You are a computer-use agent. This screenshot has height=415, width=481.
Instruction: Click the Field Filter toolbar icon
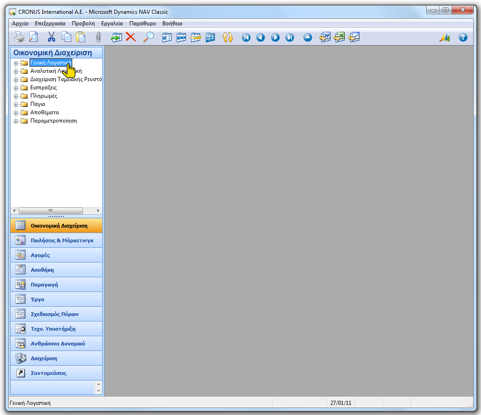167,37
